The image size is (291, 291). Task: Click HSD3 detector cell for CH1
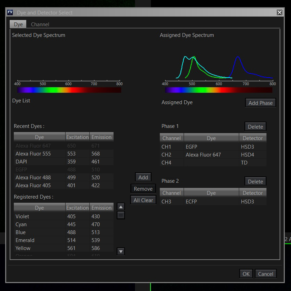pyautogui.click(x=253, y=147)
